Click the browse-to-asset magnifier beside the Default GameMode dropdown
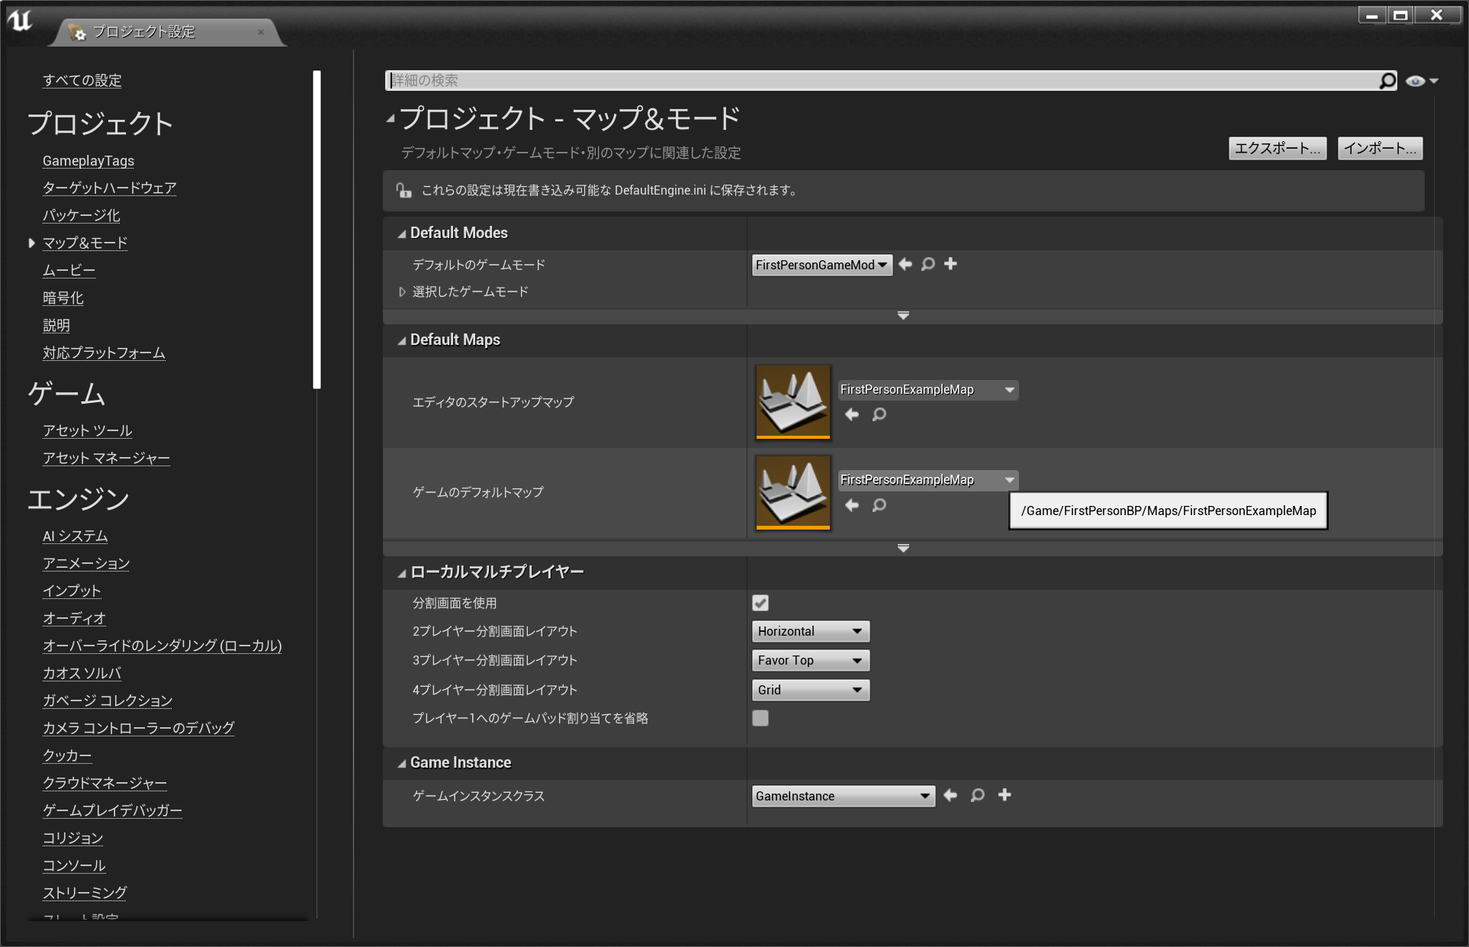Screen dimensions: 1469x947 tap(927, 264)
